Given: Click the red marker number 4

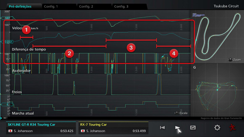Looking at the screenshot, I should (174, 53).
